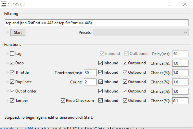Click the clumsy app icon in title bar

click(x=4, y=4)
